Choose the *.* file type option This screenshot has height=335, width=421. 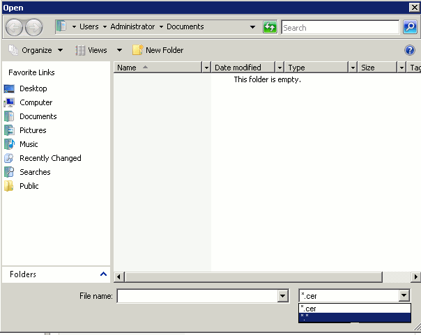(354, 317)
